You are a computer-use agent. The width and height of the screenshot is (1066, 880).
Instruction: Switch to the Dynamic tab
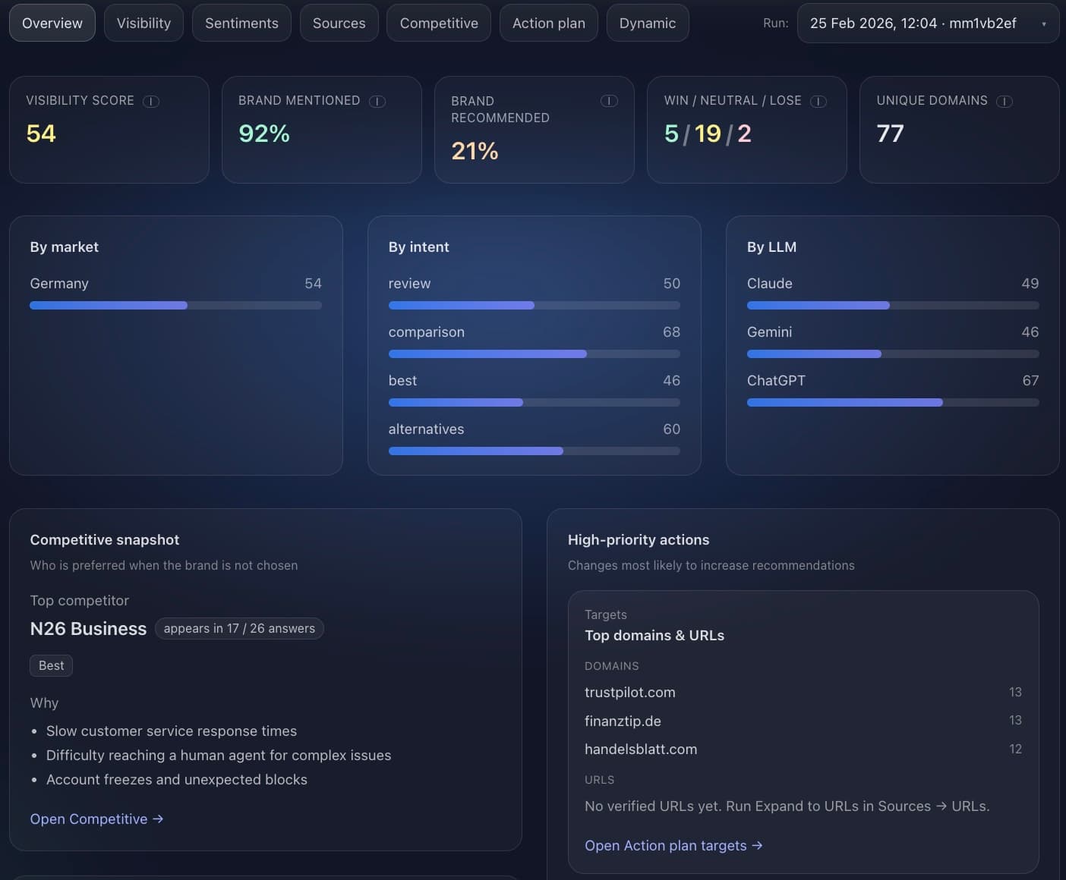click(x=647, y=24)
